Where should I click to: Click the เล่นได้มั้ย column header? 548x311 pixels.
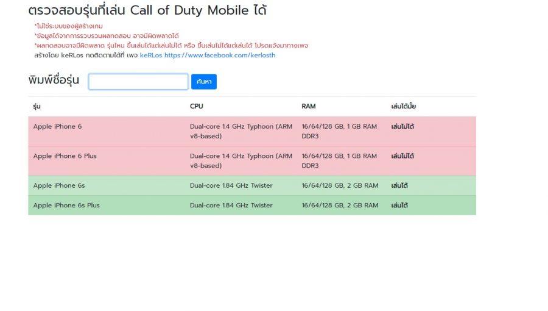coord(403,106)
